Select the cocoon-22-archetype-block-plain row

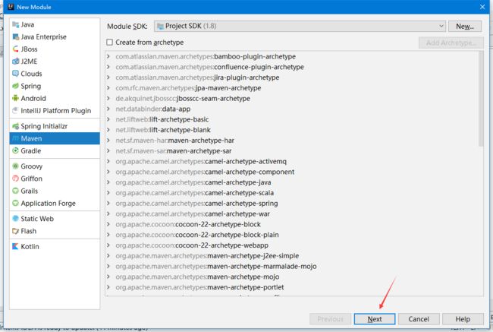tap(292, 235)
